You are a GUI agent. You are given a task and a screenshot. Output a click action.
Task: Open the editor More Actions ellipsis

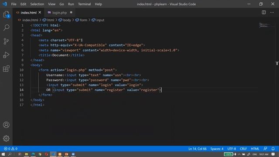click(x=272, y=13)
